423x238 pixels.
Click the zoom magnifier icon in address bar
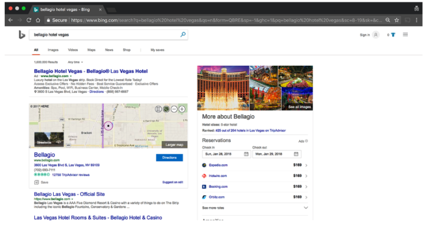point(388,20)
